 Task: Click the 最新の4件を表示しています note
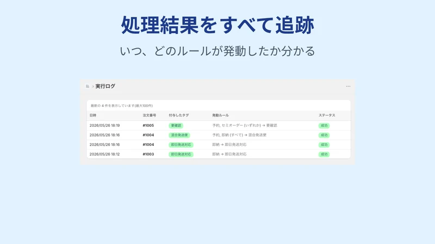coord(122,106)
